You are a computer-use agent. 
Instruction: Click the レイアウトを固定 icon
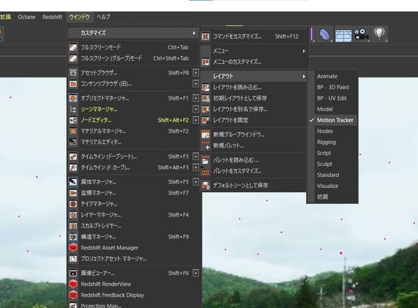(205, 120)
